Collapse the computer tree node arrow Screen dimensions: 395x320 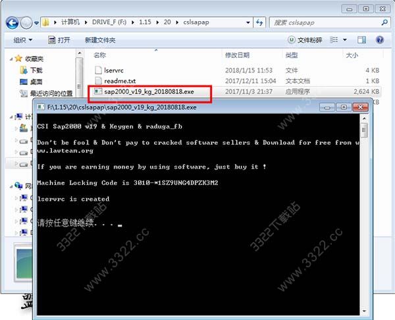coord(11,117)
